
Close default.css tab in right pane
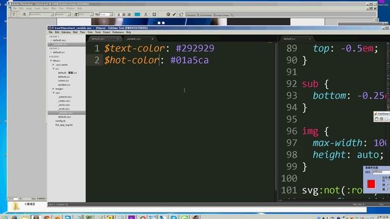310,39
